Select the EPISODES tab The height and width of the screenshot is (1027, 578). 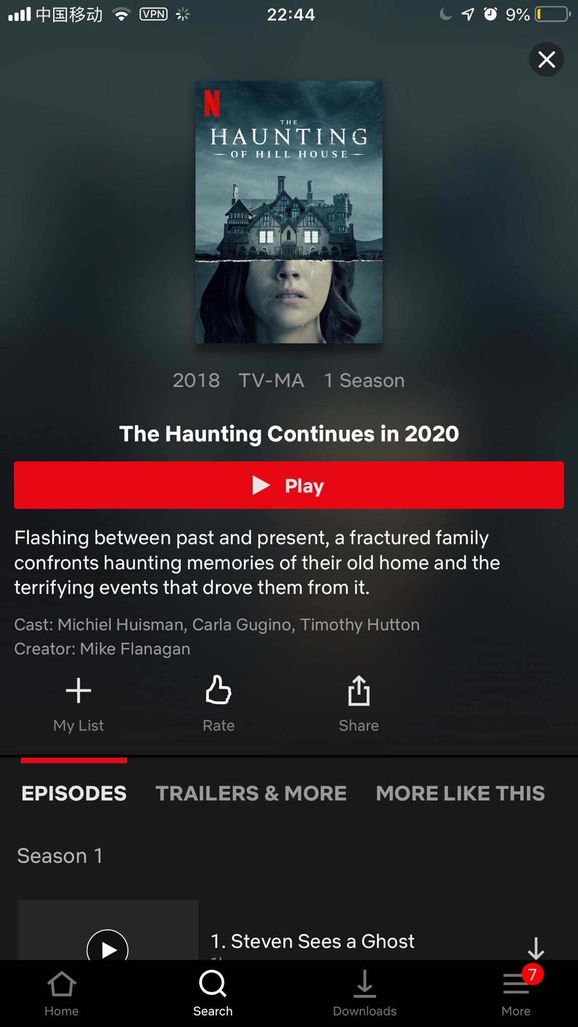[x=74, y=793]
